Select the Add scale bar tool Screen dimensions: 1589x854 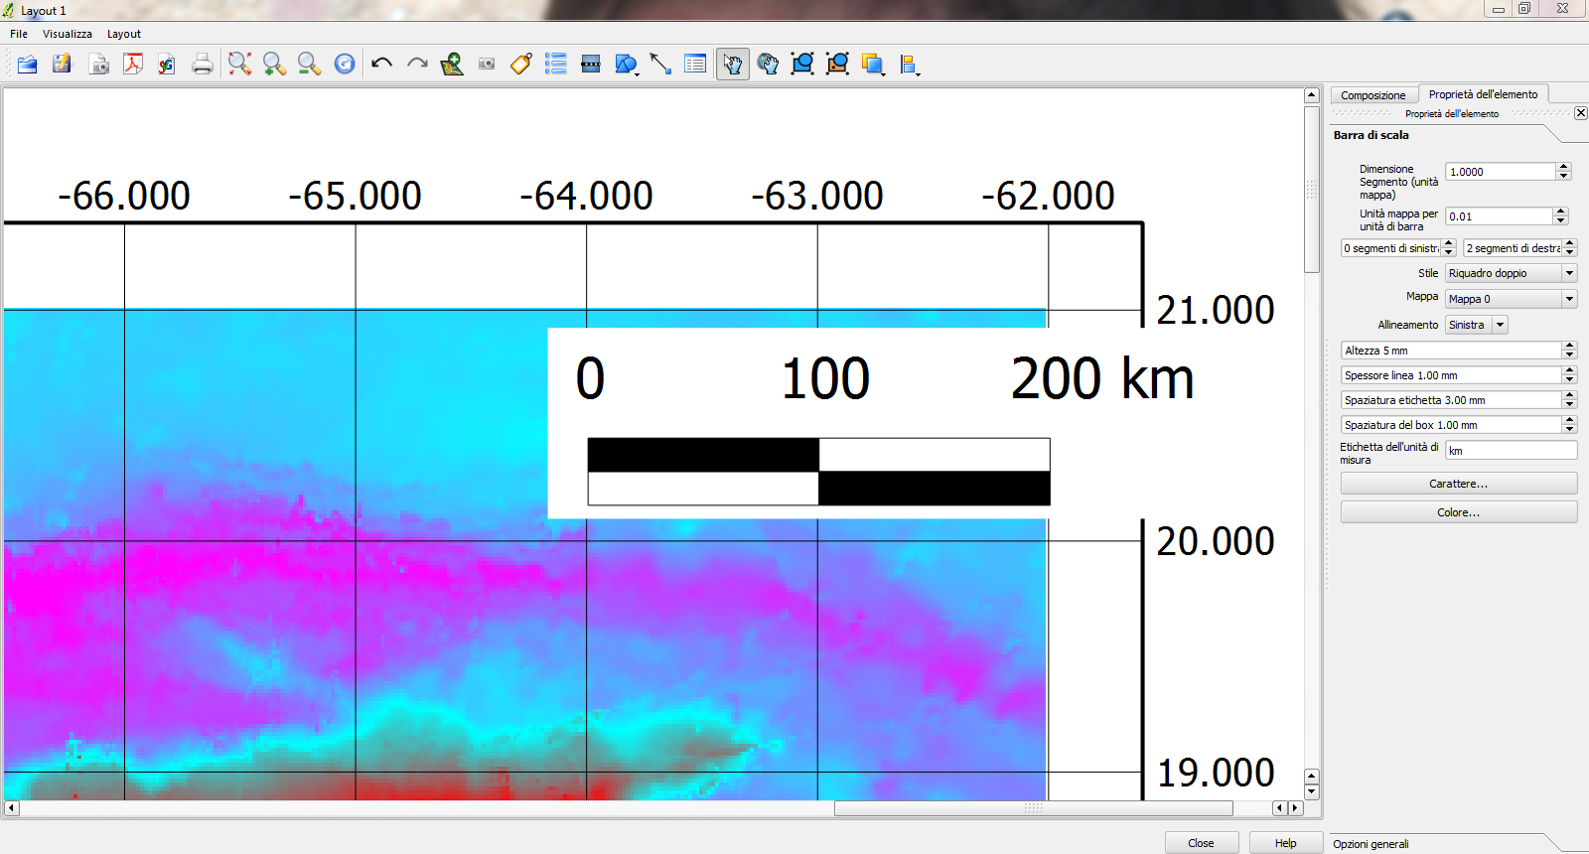click(x=591, y=65)
